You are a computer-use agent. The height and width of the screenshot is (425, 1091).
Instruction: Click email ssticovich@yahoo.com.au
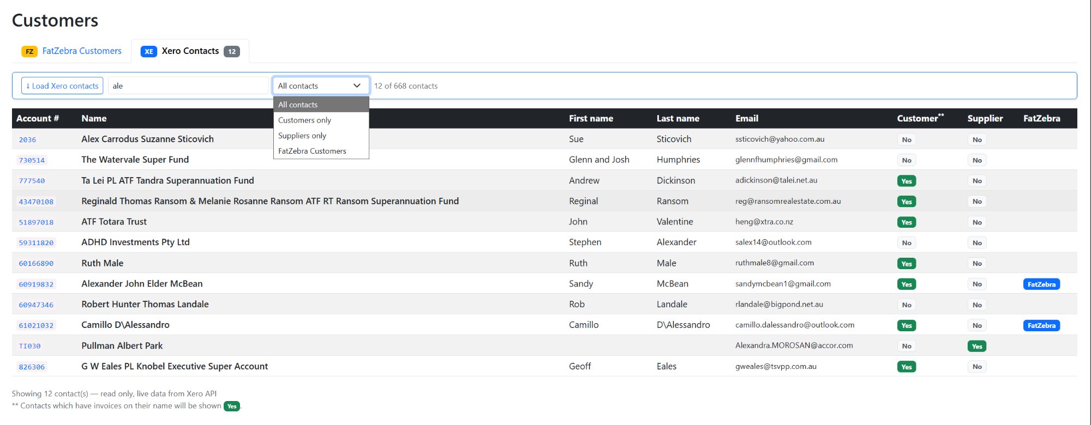(x=780, y=139)
